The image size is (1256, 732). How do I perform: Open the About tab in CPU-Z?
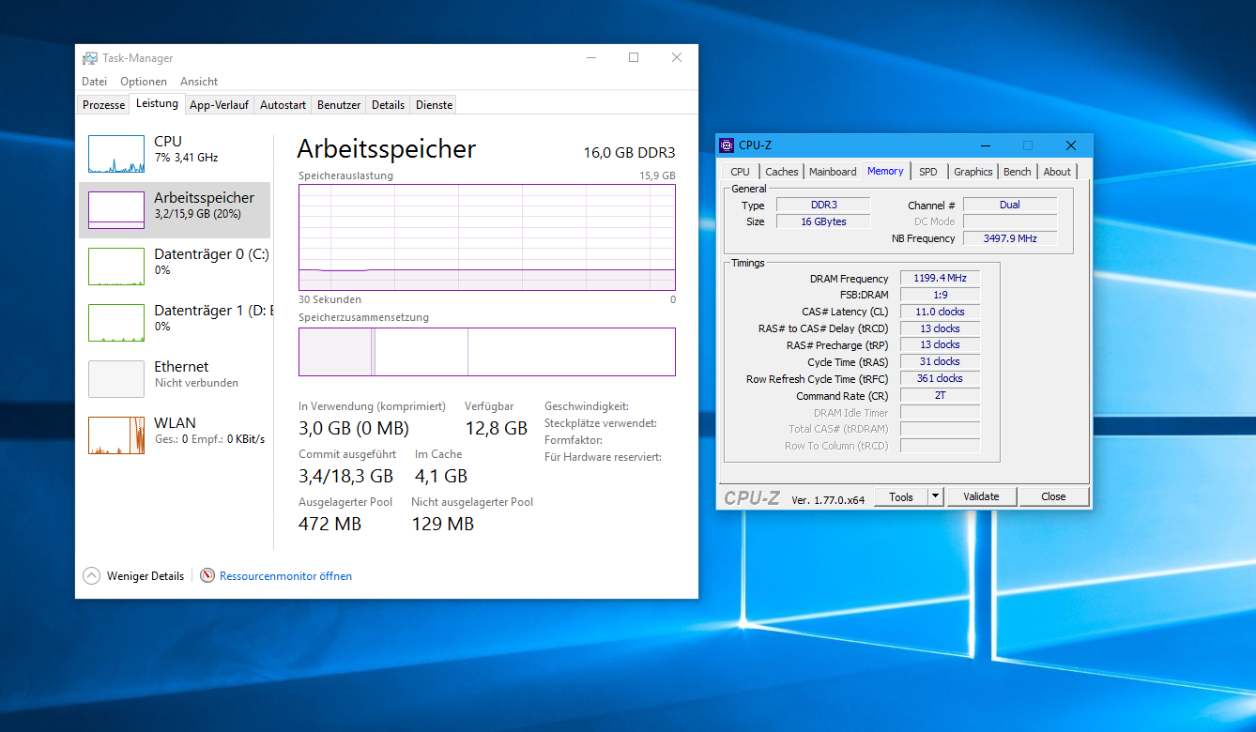(x=1057, y=172)
